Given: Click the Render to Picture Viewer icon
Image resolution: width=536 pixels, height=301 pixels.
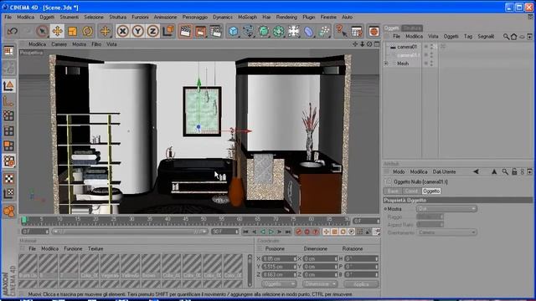Looking at the screenshot, I should (200, 31).
